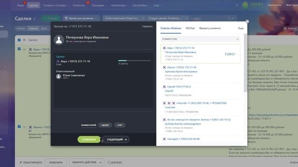Click the row menu icon of Вера deal

pyautogui.click(x=24, y=49)
